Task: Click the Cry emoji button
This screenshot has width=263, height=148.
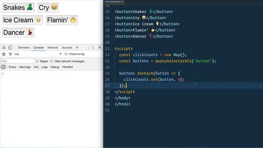Action: [48, 7]
